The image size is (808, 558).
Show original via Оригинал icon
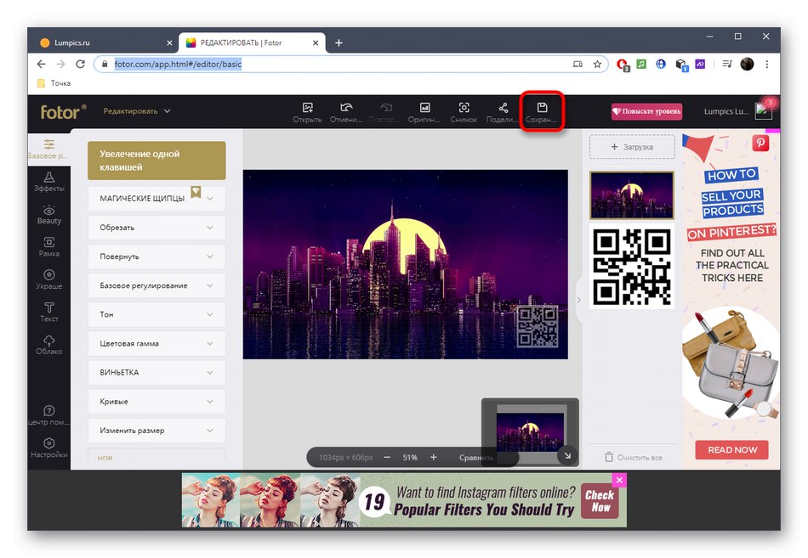point(424,108)
